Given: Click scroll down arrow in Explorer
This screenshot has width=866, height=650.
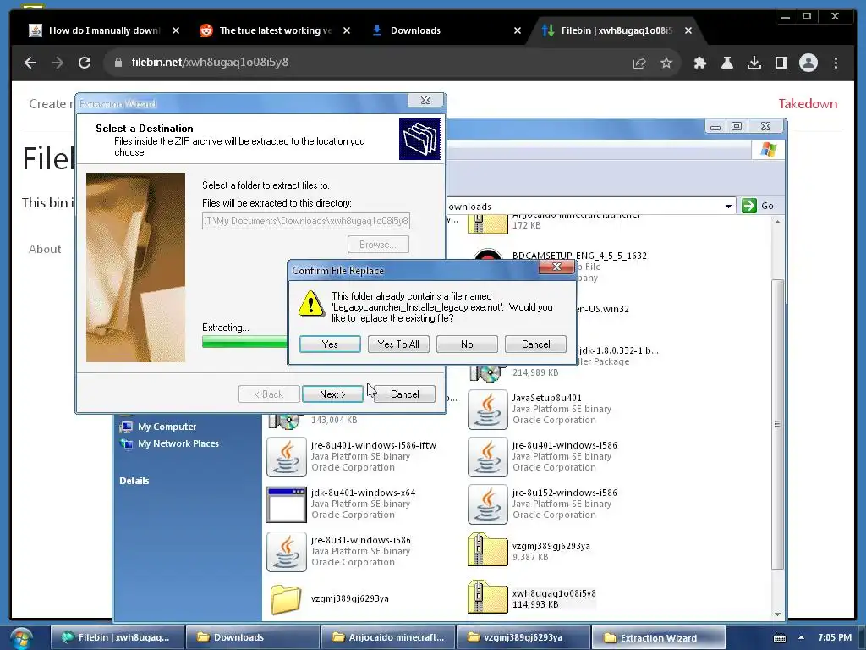Looking at the screenshot, I should (777, 614).
